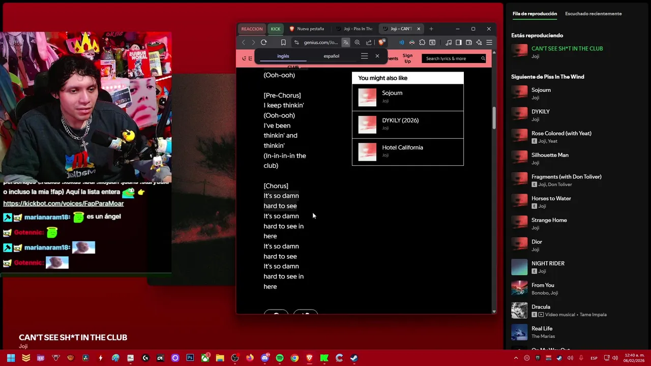Switch to Joji - Piss In The tab

point(355,28)
